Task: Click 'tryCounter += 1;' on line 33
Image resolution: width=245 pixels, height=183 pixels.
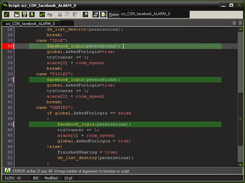Action: coord(68,57)
